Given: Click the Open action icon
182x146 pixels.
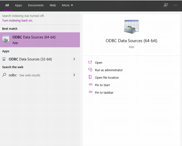Looking at the screenshot, I should click(90, 62).
